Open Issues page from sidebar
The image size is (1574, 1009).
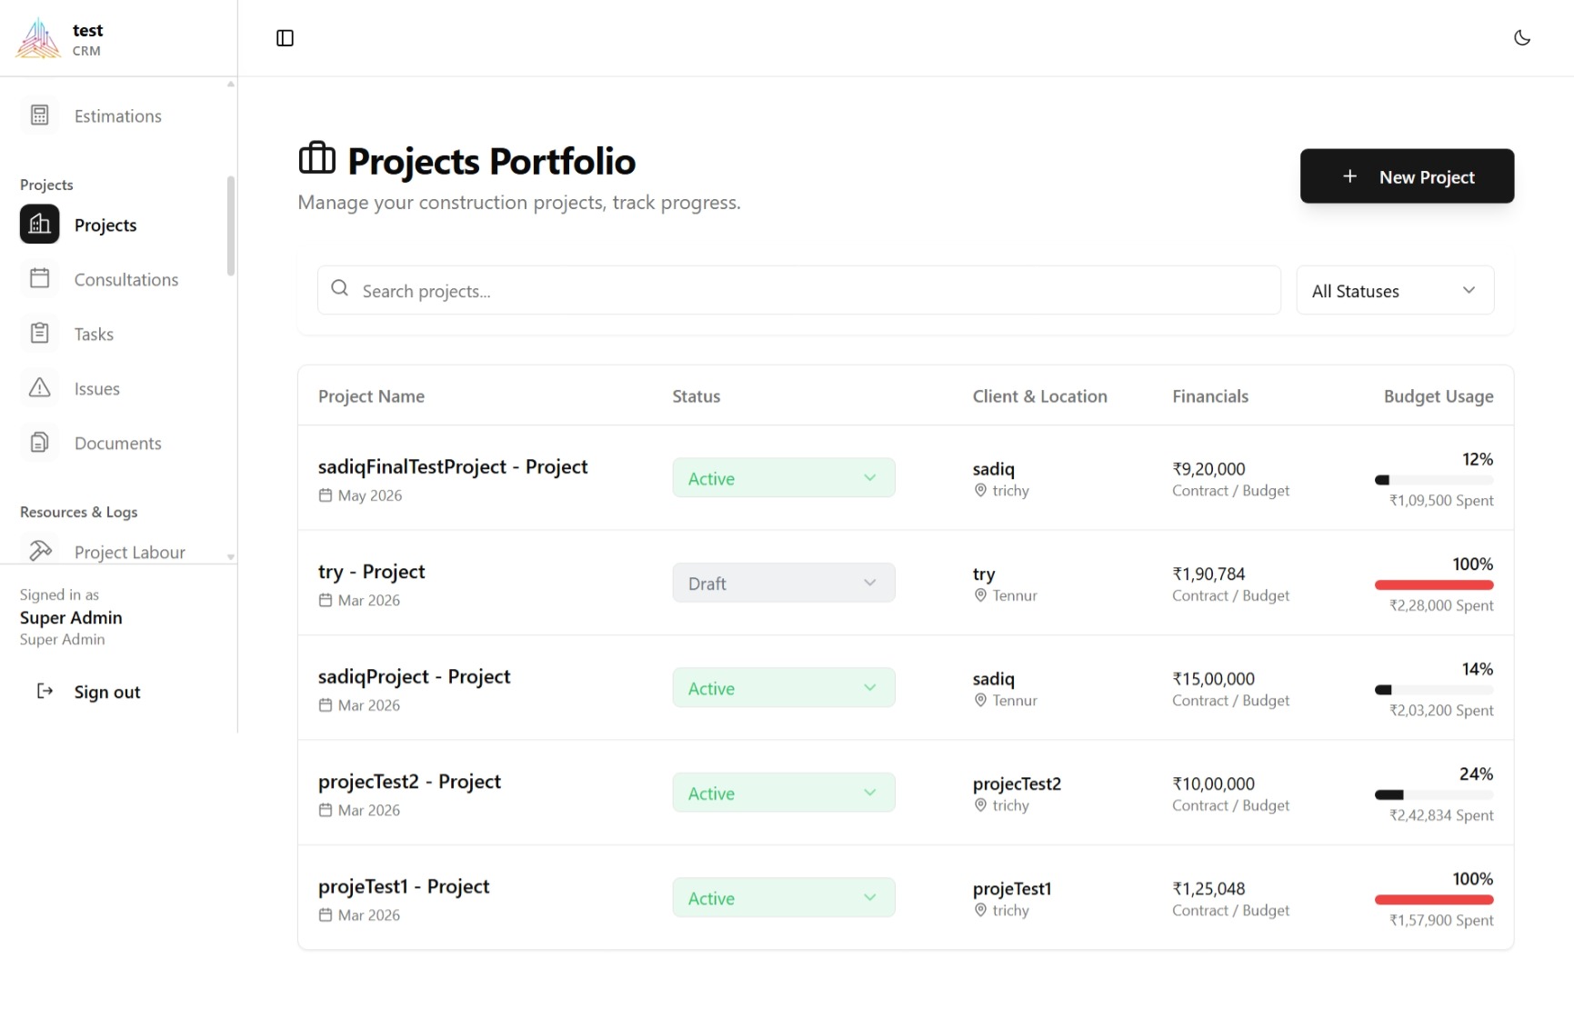click(118, 388)
